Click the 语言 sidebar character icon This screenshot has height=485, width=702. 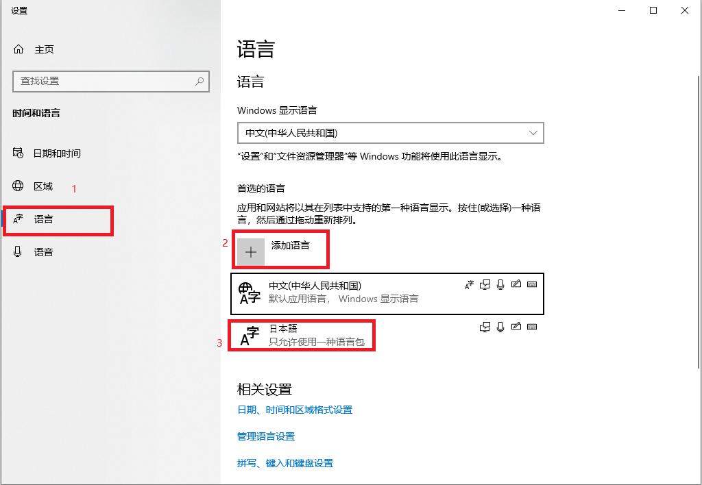click(x=18, y=219)
